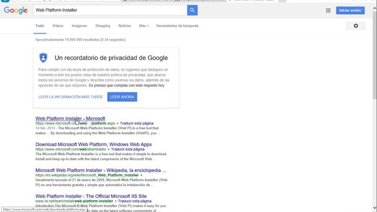Click the Aproximadamente 14.000.000 resultados text
377x212 pixels.
[x=80, y=39]
